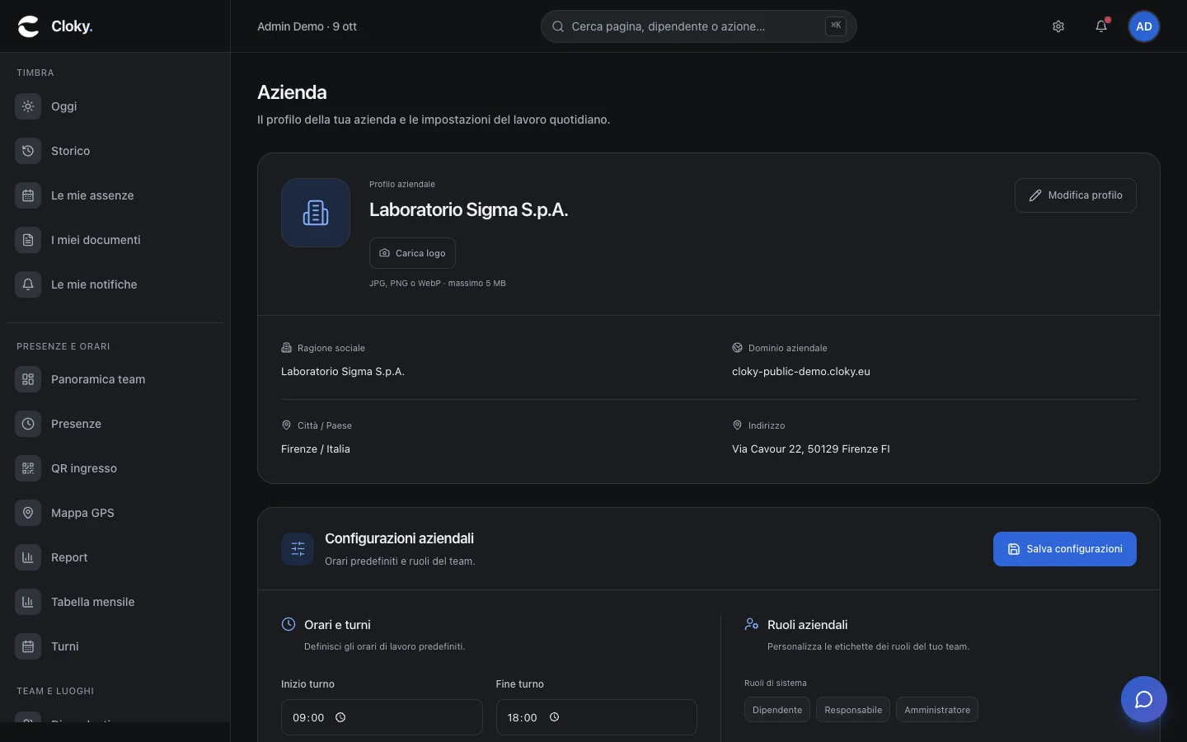Click Le mie notifiche bell icon

pyautogui.click(x=28, y=284)
